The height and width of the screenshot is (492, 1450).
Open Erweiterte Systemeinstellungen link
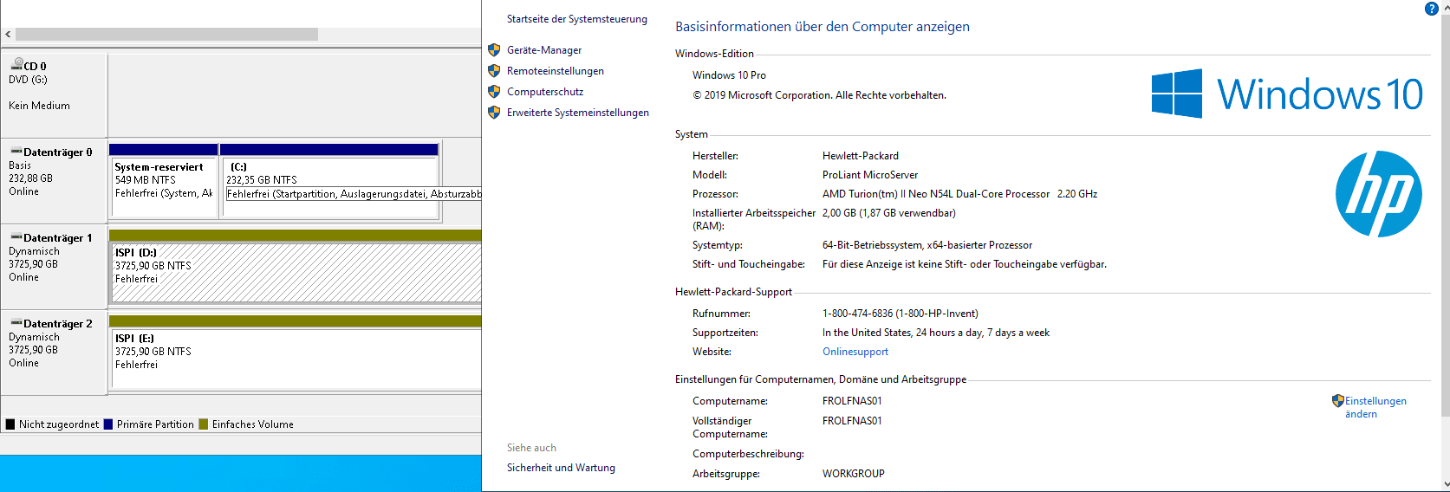pyautogui.click(x=578, y=113)
